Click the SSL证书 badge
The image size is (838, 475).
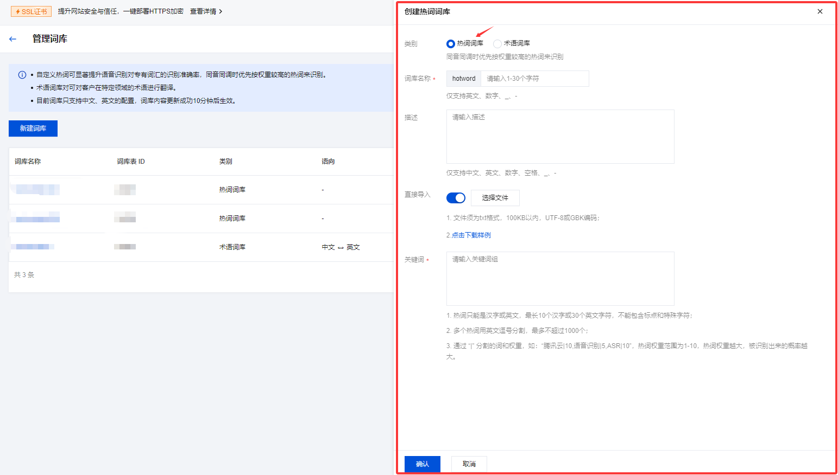tap(31, 11)
